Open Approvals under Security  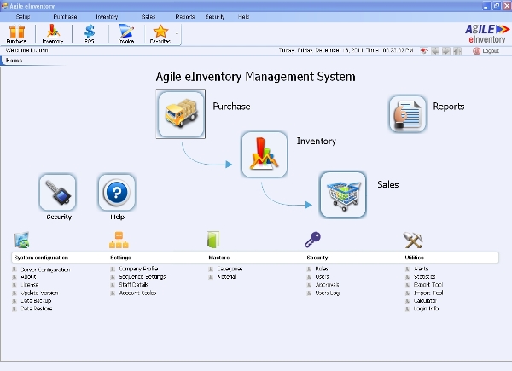pos(327,285)
